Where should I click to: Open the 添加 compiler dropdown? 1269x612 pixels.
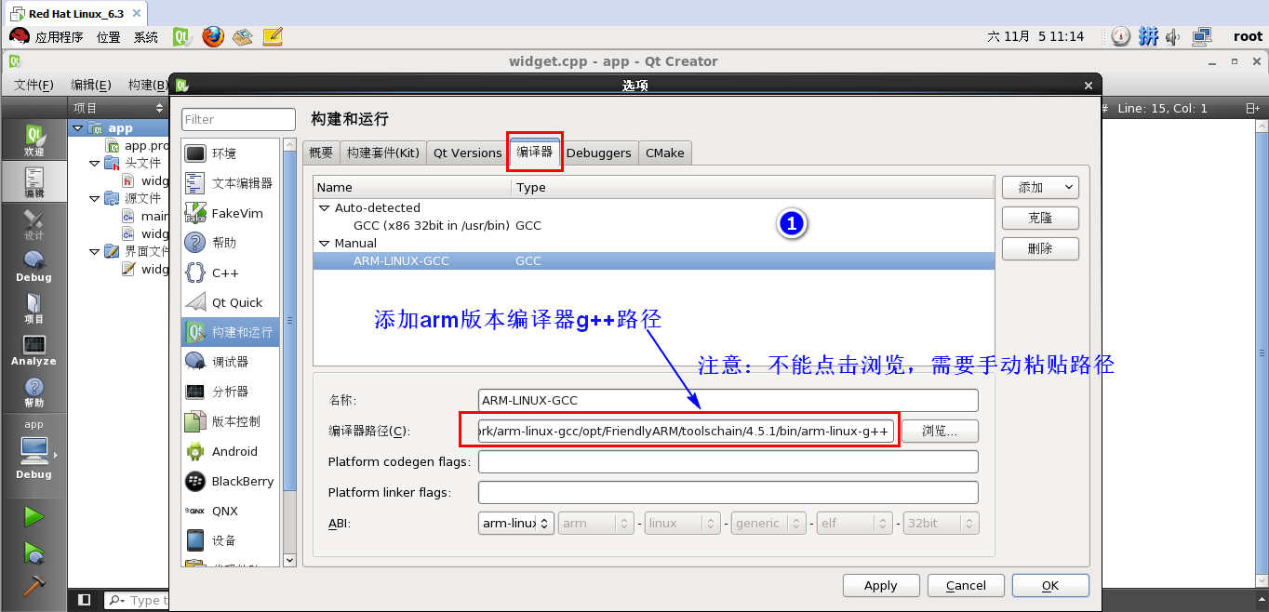pos(1039,187)
